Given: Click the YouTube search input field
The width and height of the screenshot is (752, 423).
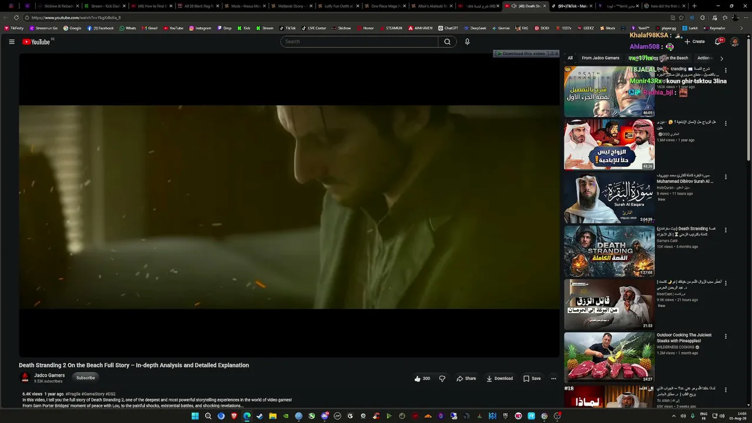Looking at the screenshot, I should point(359,42).
